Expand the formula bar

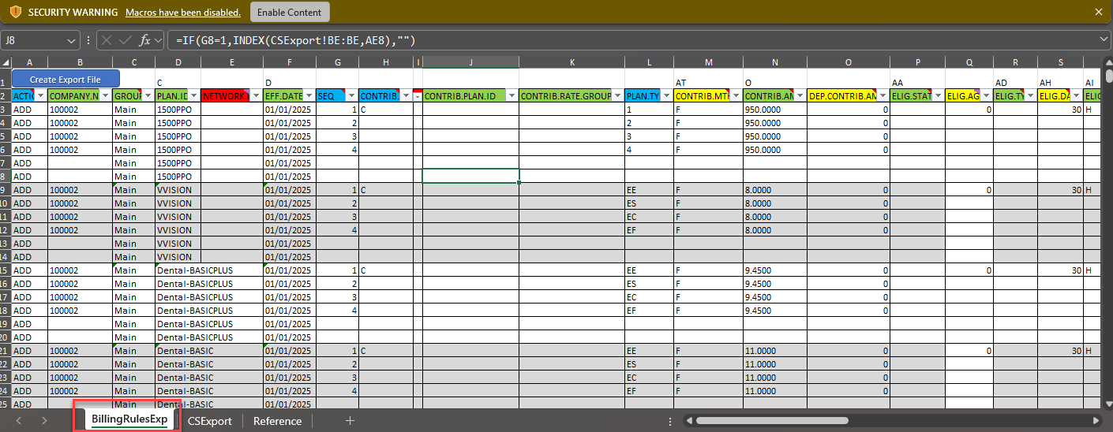coord(1103,40)
